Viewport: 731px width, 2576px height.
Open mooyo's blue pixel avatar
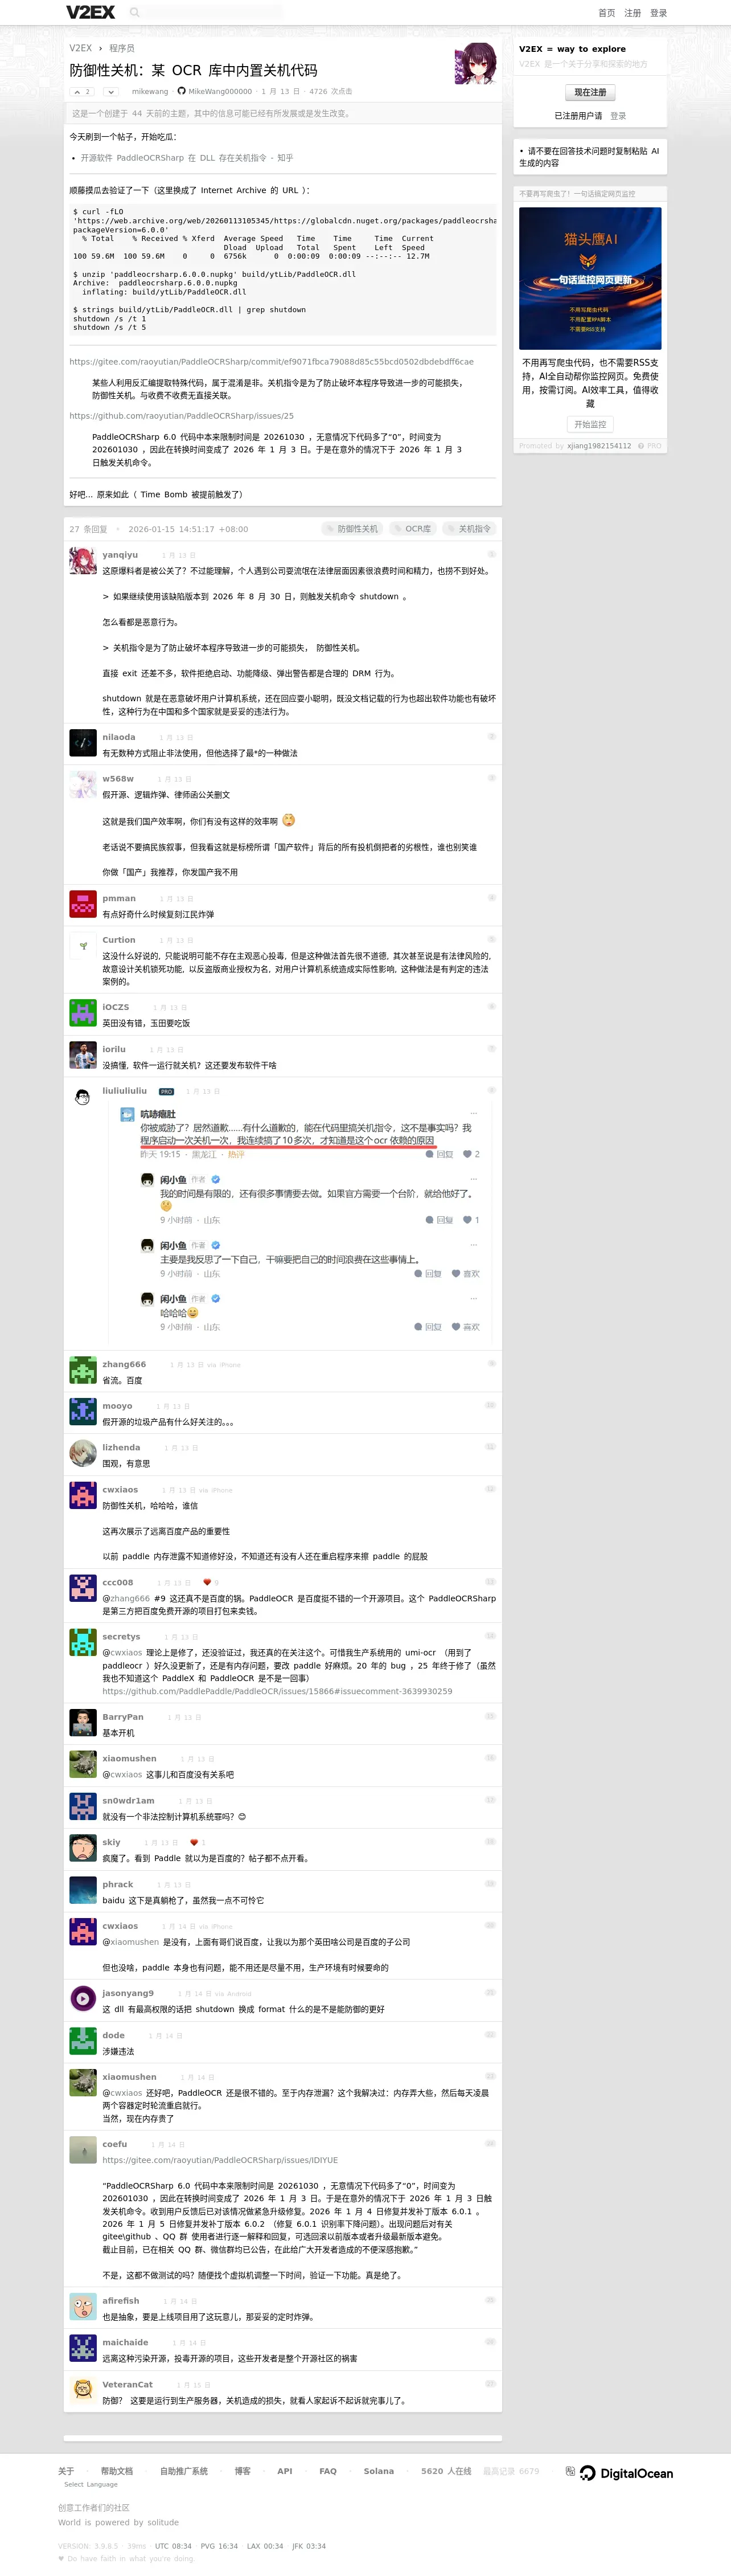click(x=82, y=1412)
